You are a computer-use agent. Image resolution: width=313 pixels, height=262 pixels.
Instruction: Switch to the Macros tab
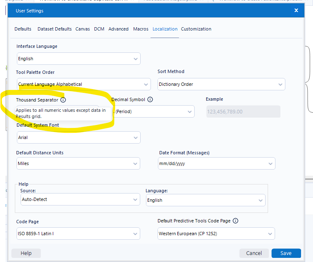point(141,29)
